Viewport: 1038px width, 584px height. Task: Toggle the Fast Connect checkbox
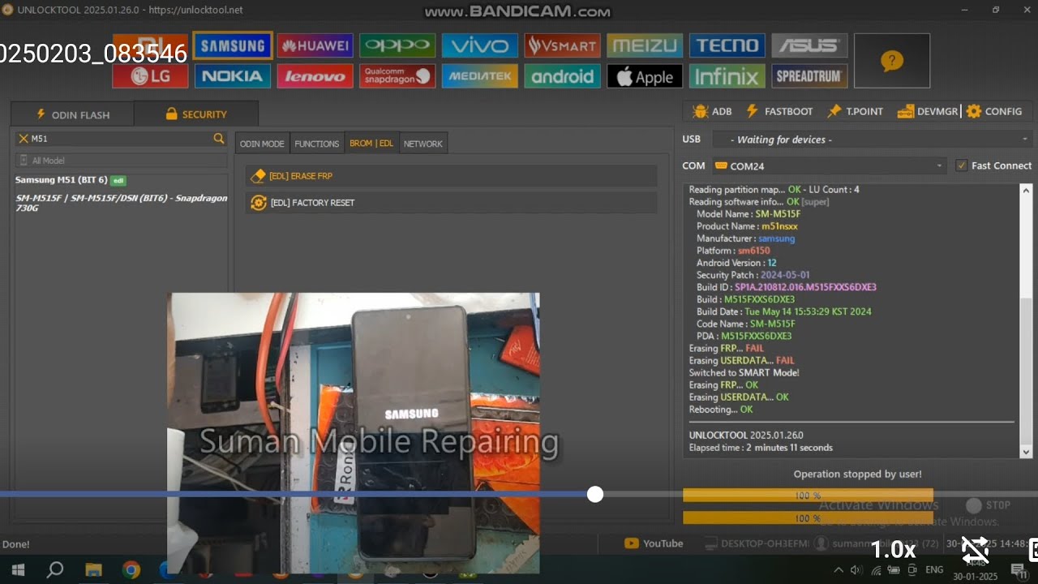pyautogui.click(x=962, y=165)
